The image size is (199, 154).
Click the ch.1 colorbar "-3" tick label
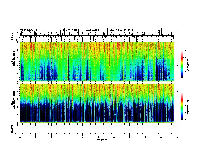185,51
